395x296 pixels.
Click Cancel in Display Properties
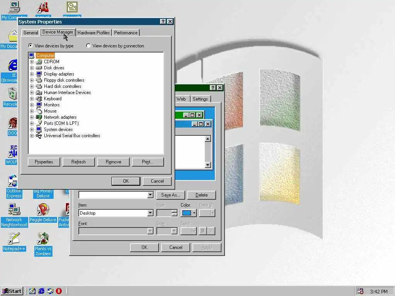[x=176, y=247]
